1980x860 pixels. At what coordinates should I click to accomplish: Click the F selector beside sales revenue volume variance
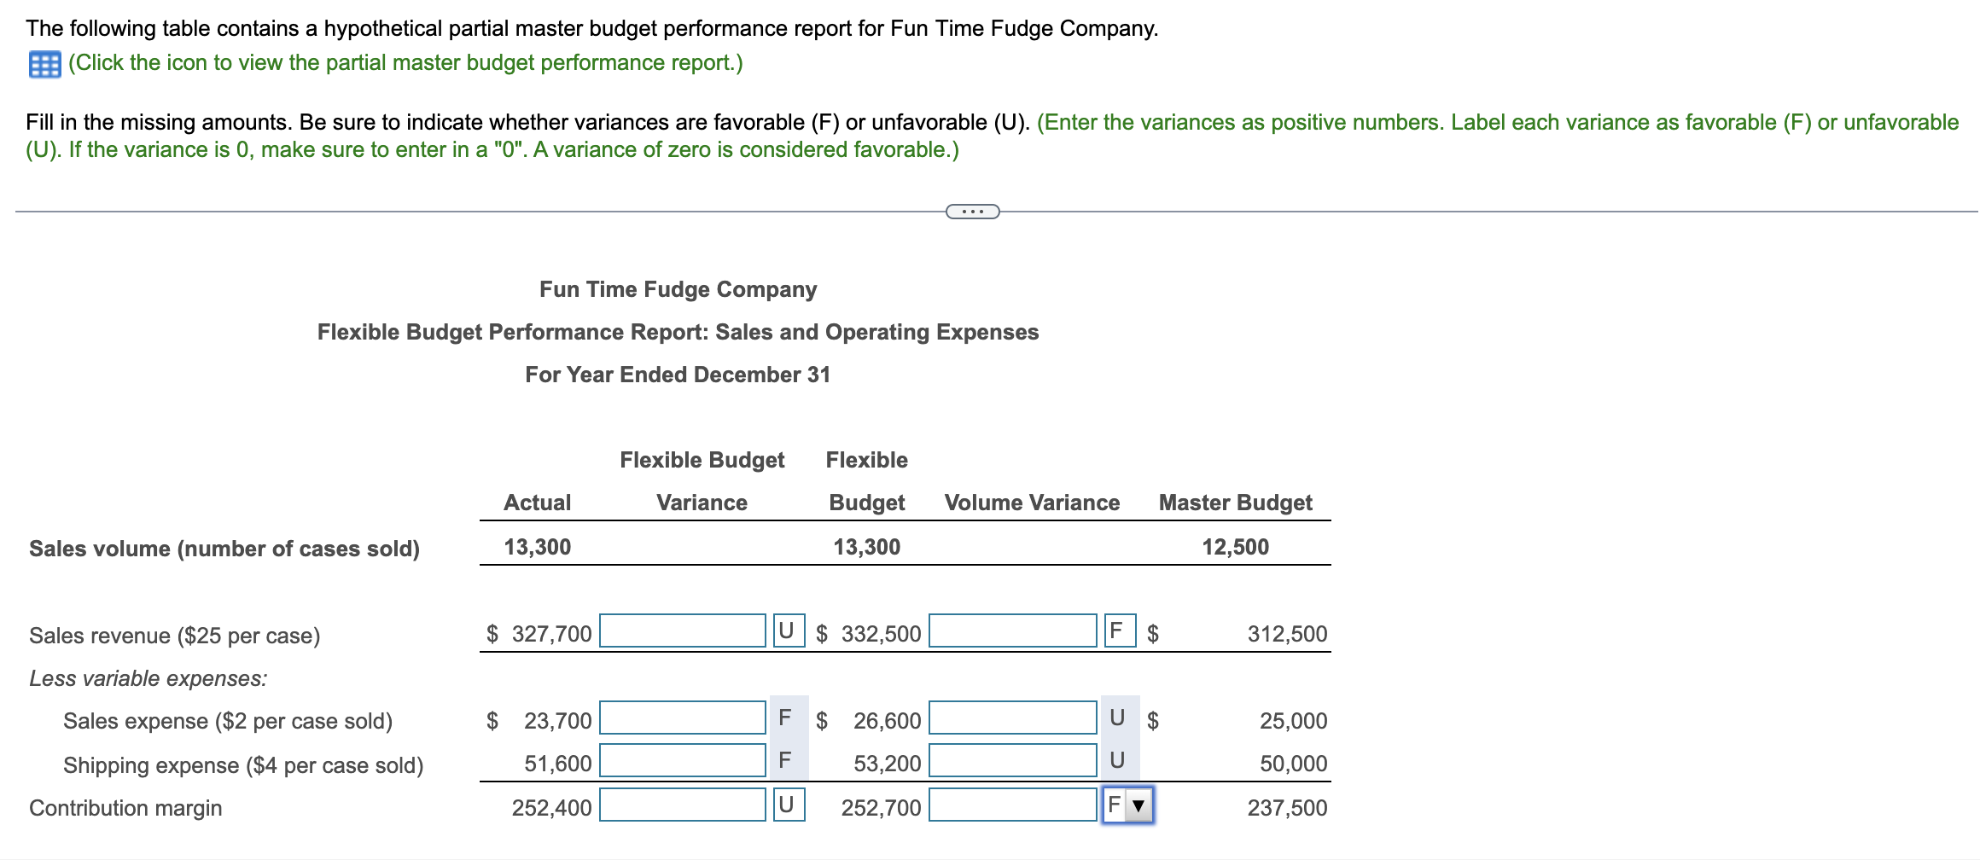(x=1119, y=631)
